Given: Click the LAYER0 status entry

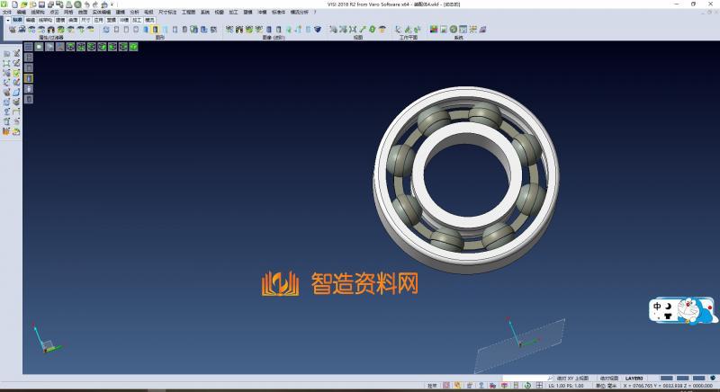Looking at the screenshot, I should (x=634, y=379).
